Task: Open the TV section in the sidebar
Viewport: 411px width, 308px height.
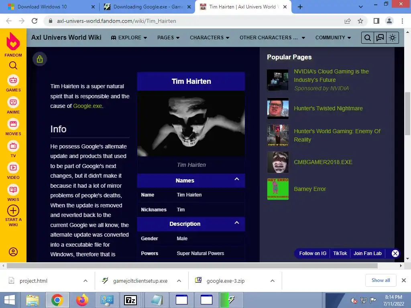Action: pyautogui.click(x=13, y=149)
